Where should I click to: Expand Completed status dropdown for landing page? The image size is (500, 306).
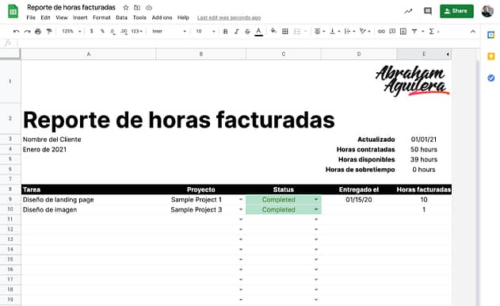point(316,200)
